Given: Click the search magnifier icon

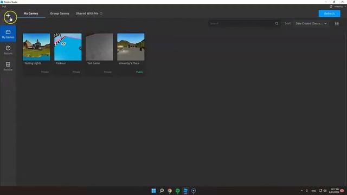Looking at the screenshot, I should 277,23.
